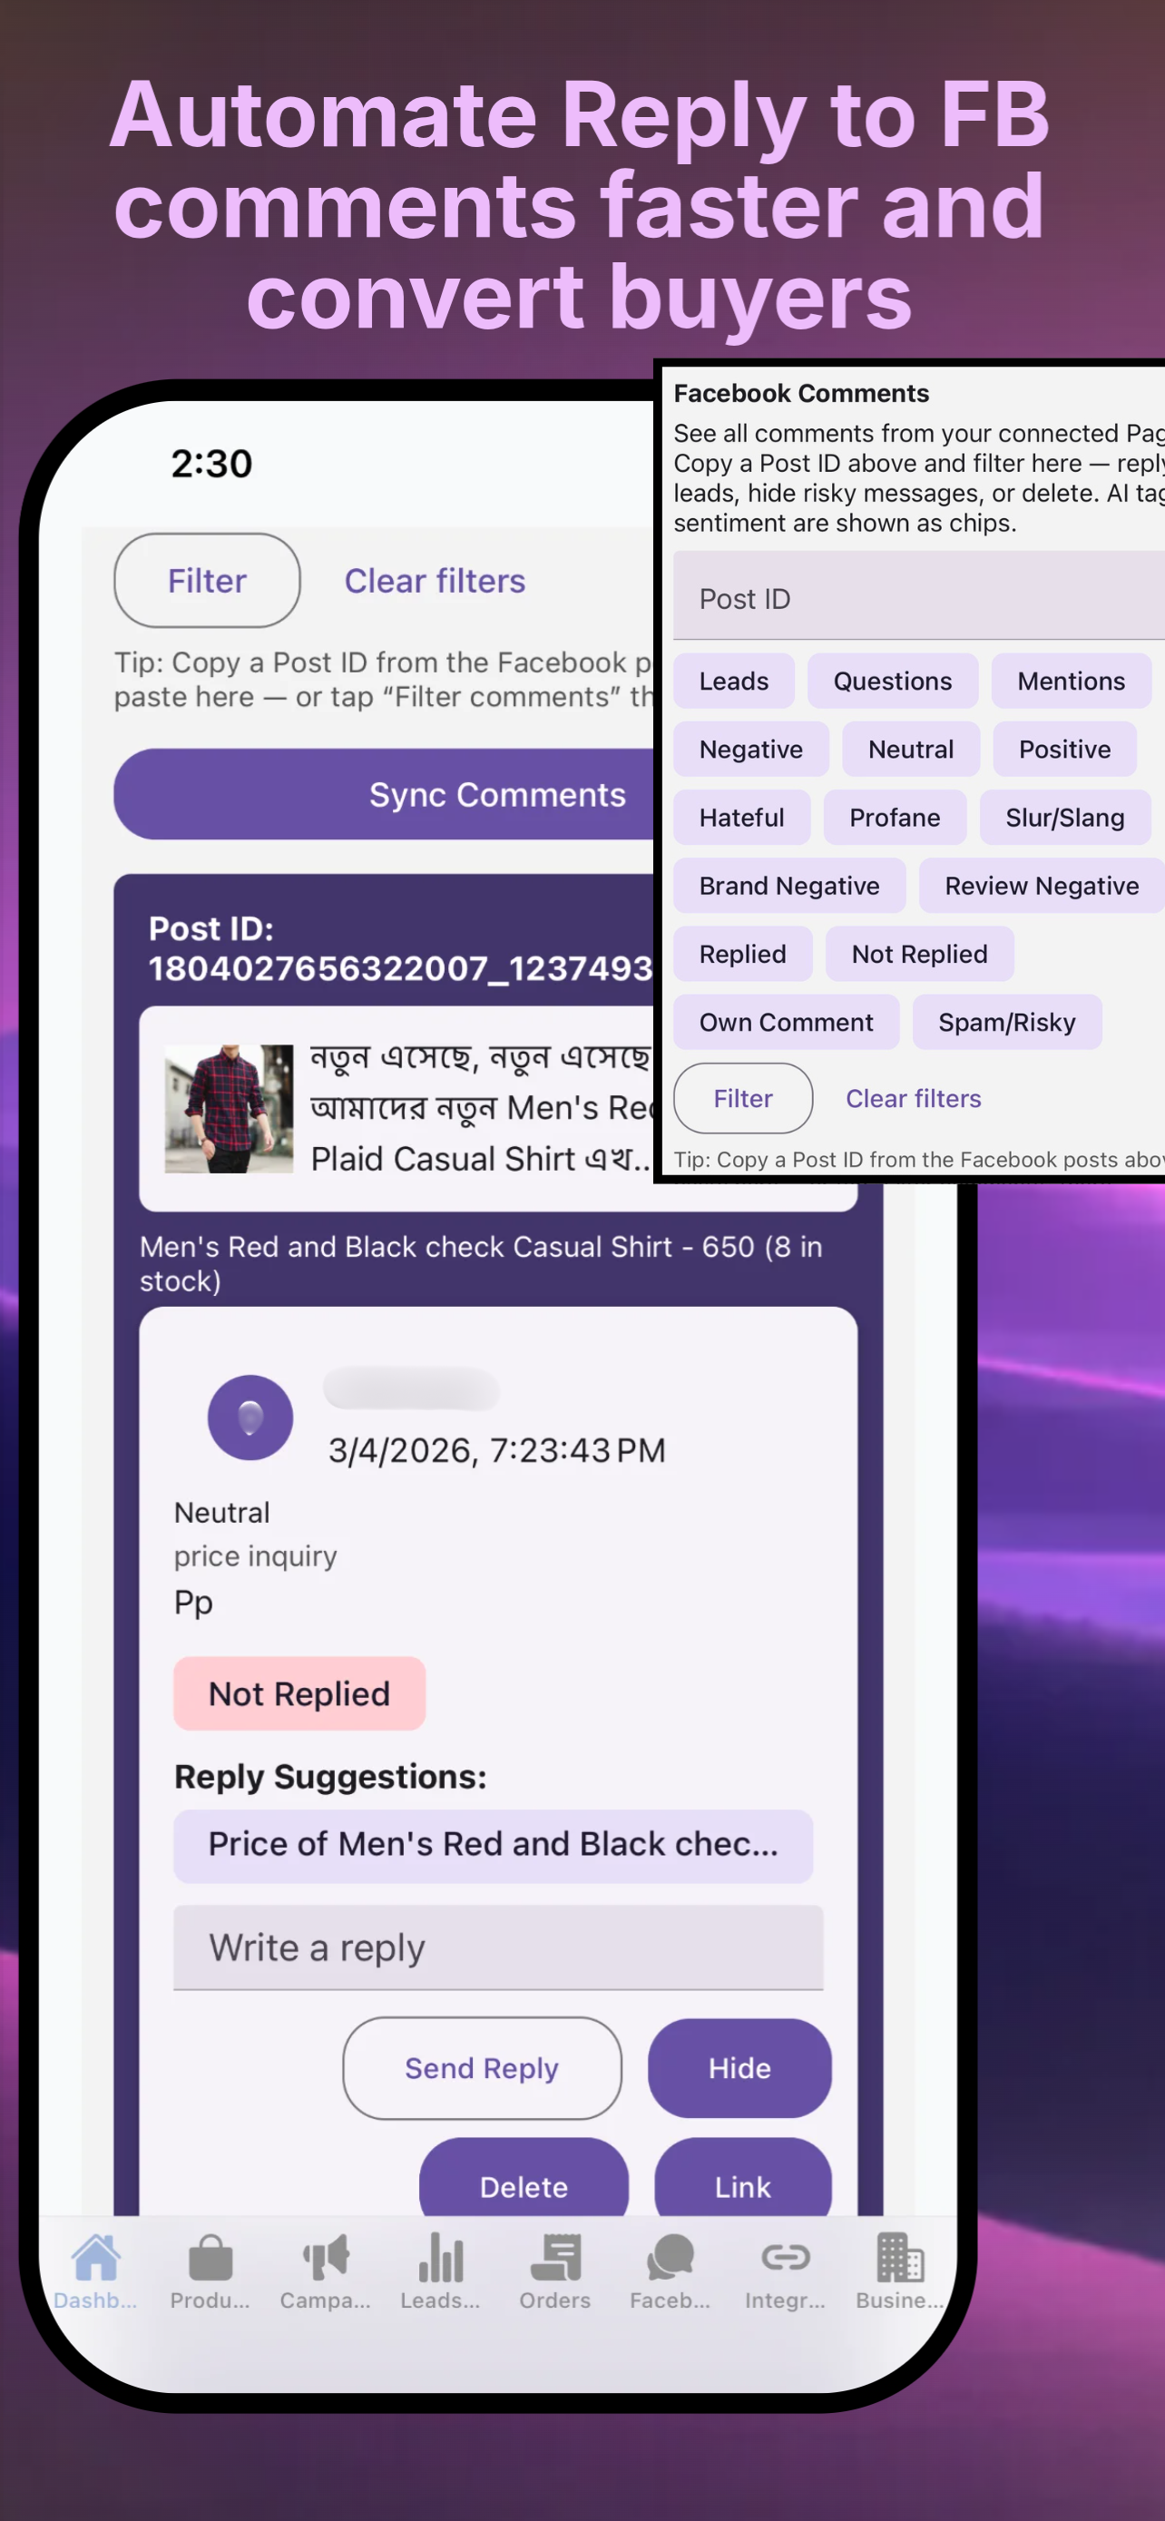Image resolution: width=1165 pixels, height=2521 pixels.
Task: Open the Leads tab bar chart icon
Action: pos(440,2258)
